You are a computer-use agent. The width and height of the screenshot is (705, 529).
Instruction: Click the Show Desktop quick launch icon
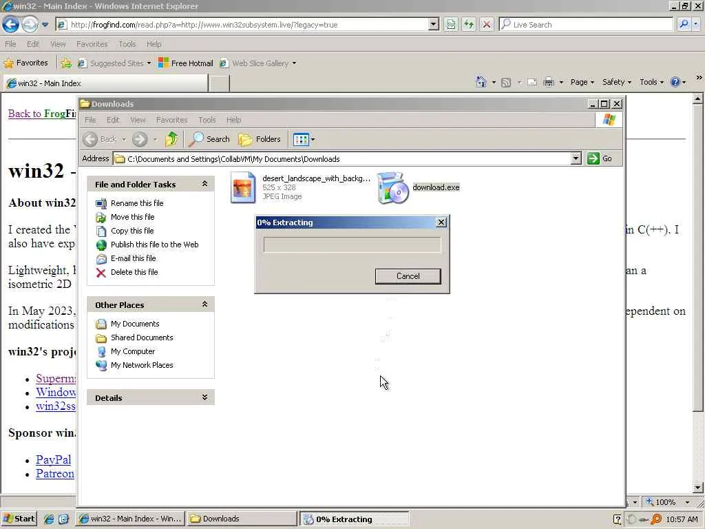63,519
